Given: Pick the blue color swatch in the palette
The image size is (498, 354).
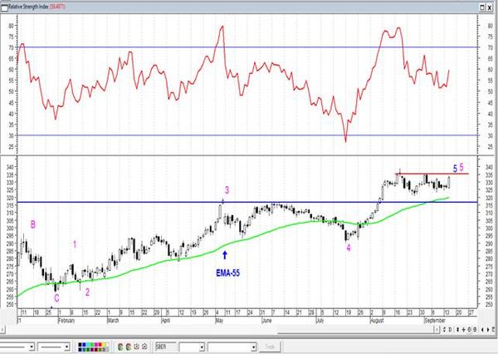Looking at the screenshot, I should (84, 345).
